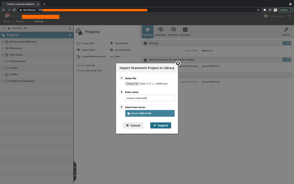Click the Enter name input field

coord(150,98)
